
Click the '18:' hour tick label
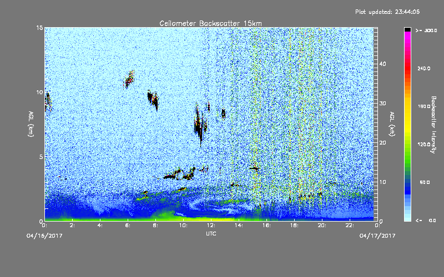pyautogui.click(x=294, y=225)
